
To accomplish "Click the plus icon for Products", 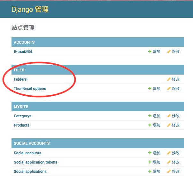I will pyautogui.click(x=150, y=125).
